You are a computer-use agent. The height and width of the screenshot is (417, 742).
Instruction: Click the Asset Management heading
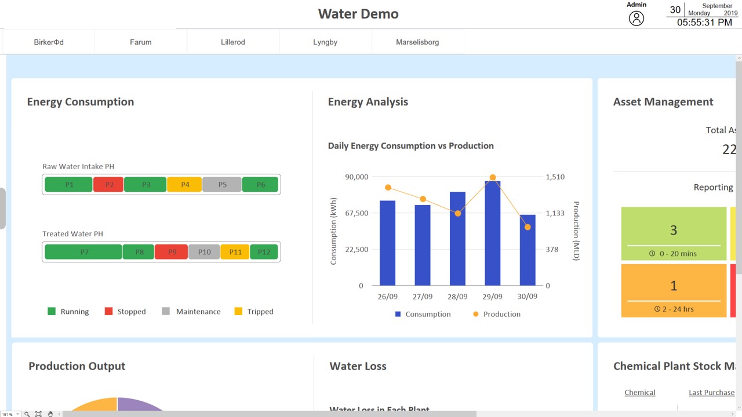(x=663, y=102)
